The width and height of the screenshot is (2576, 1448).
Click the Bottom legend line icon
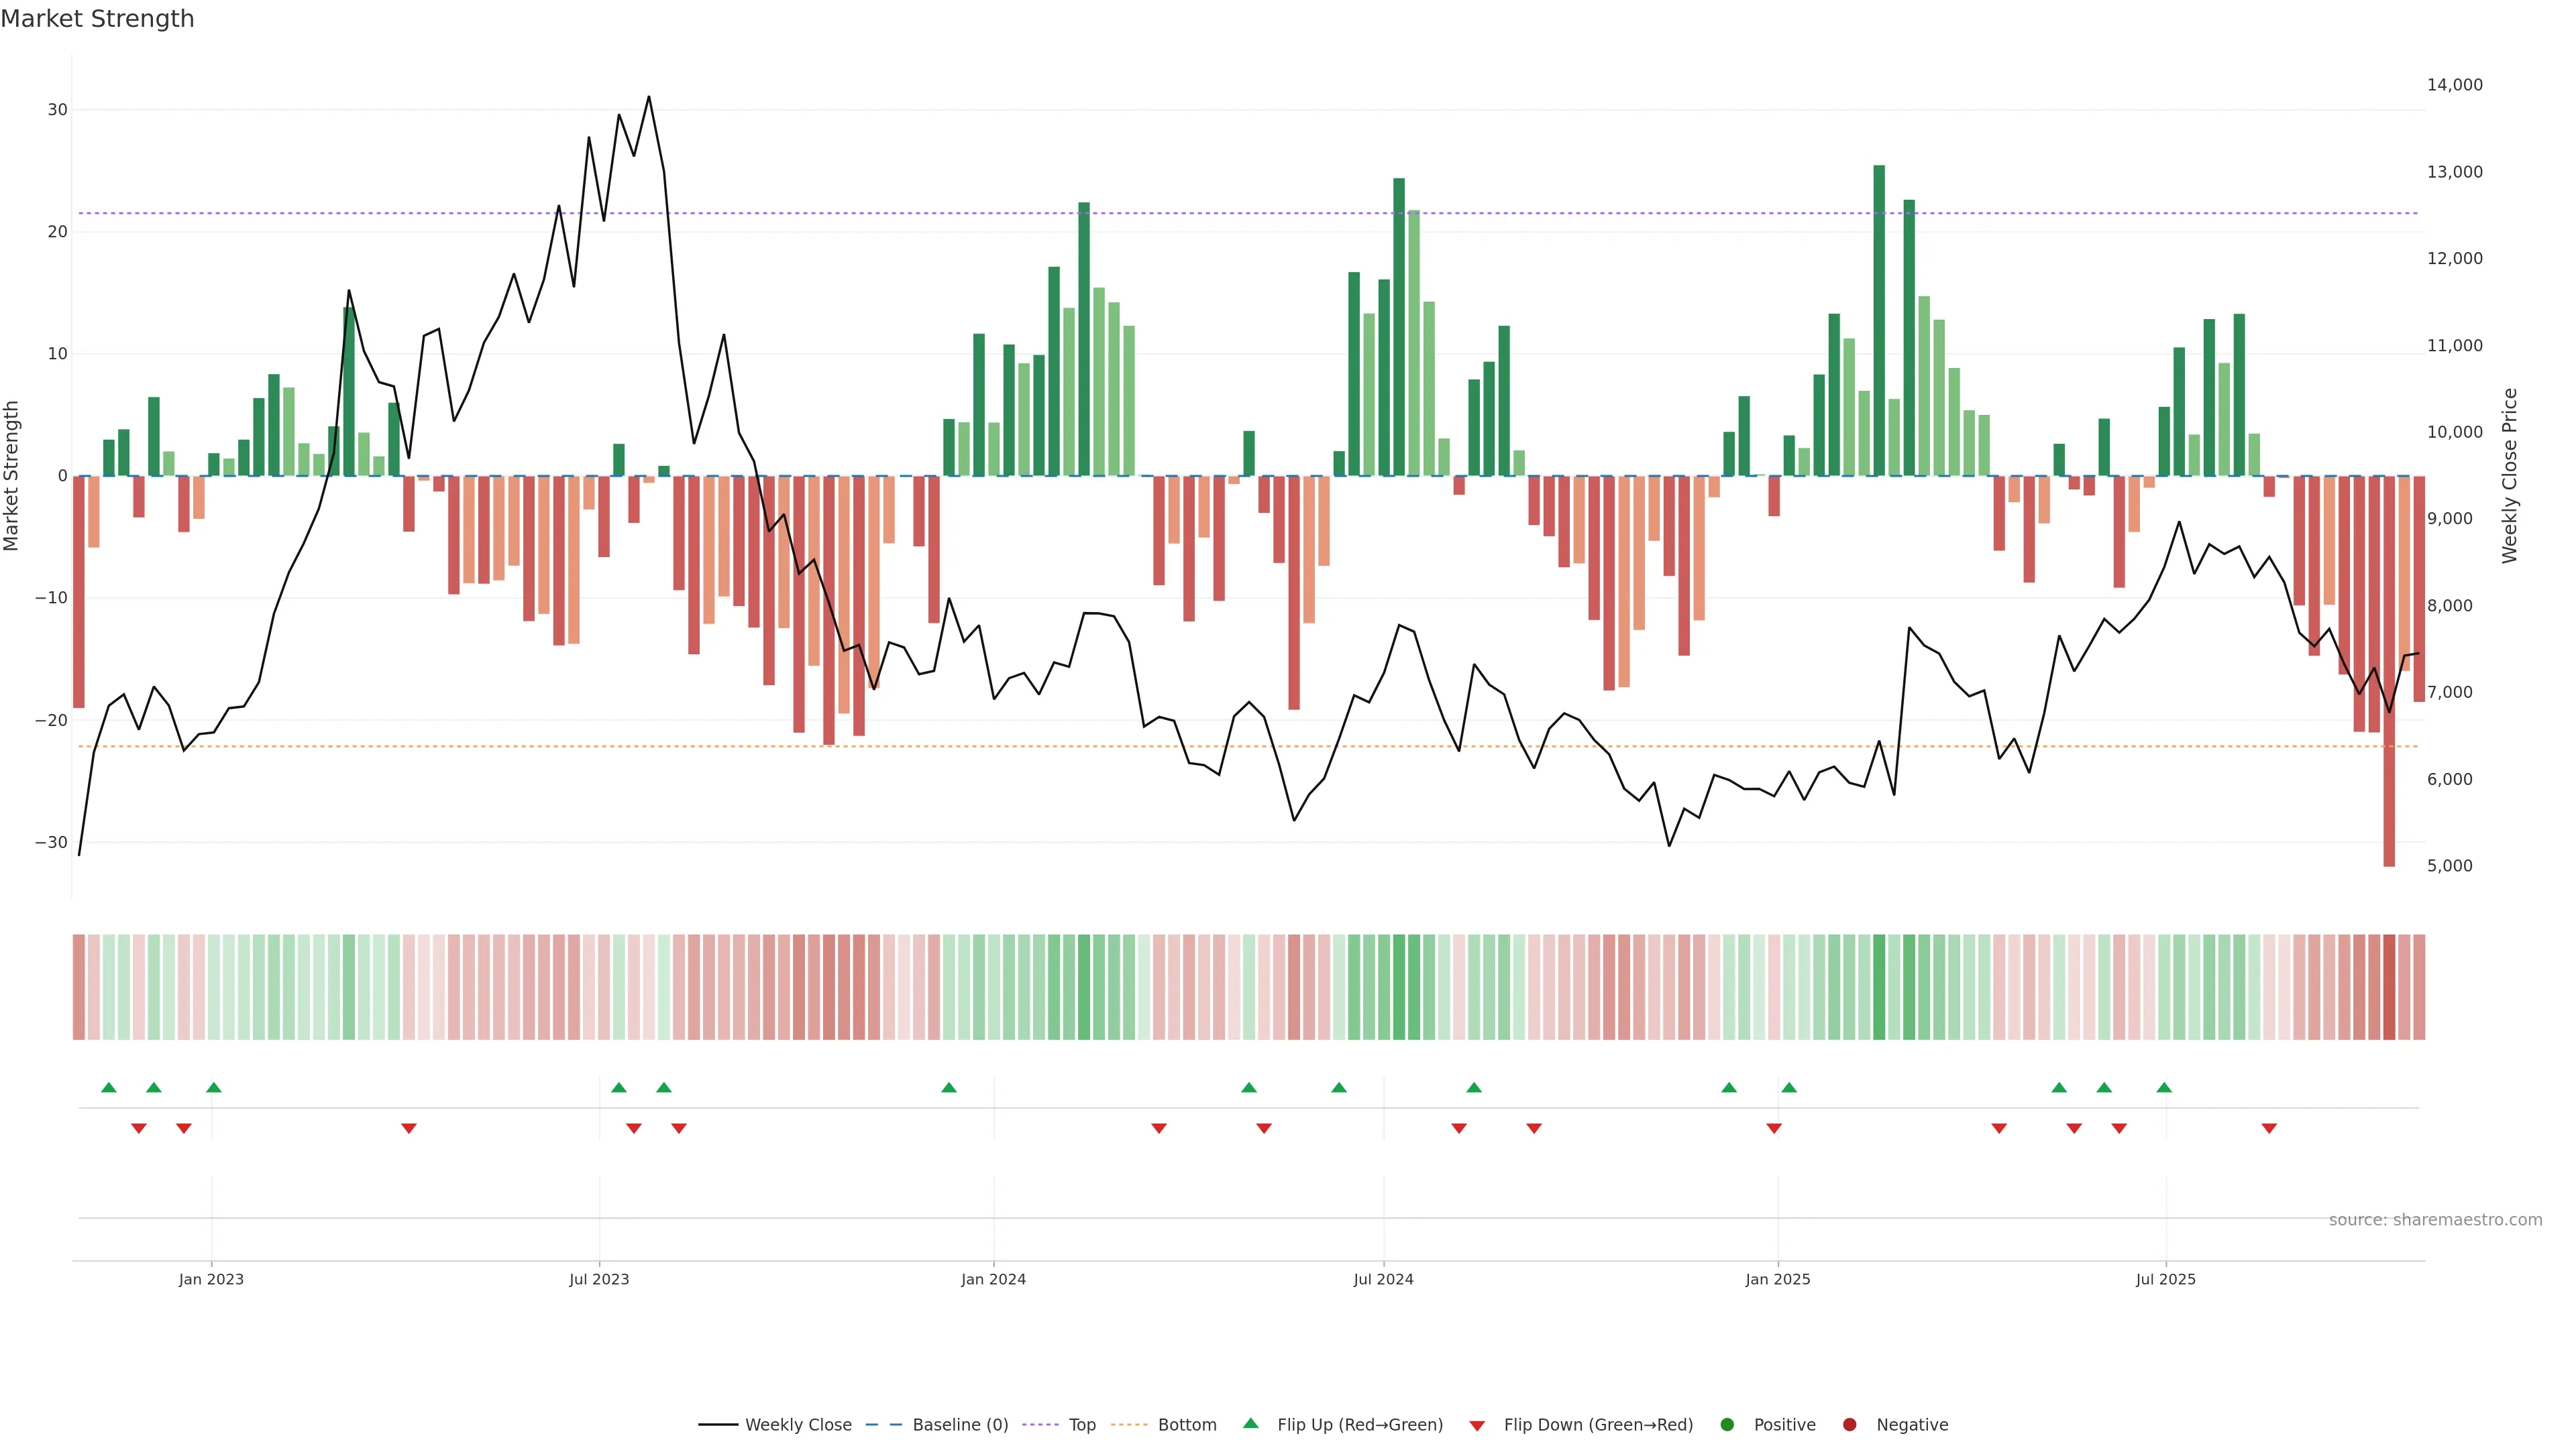click(x=1129, y=1425)
